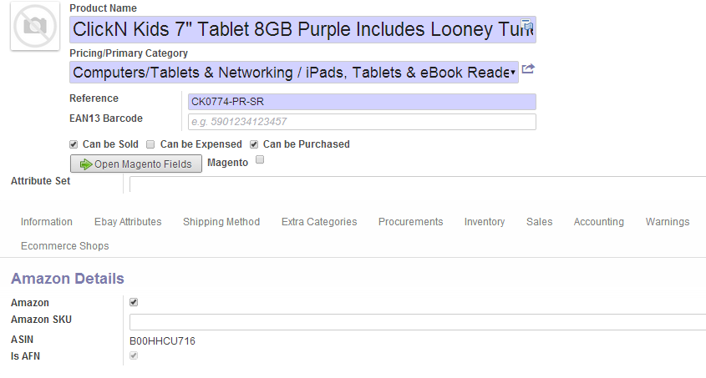706x378 pixels.
Task: Open the Shipping Method tab
Action: pos(221,222)
